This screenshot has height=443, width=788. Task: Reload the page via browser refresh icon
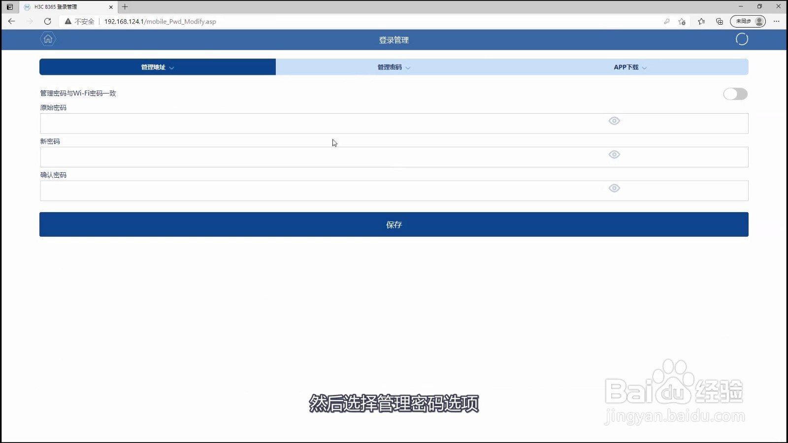tap(47, 21)
